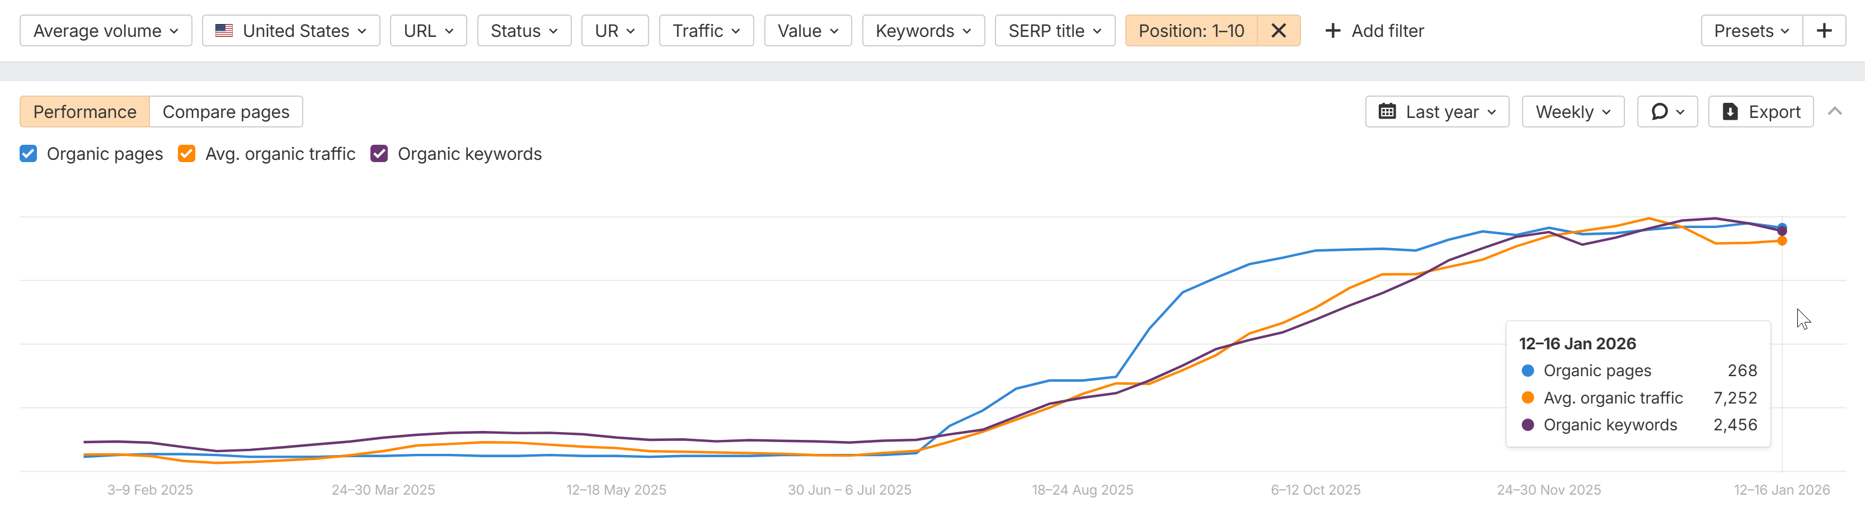Remove the Position 1–10 filter with X
The height and width of the screenshot is (517, 1865).
[1279, 31]
